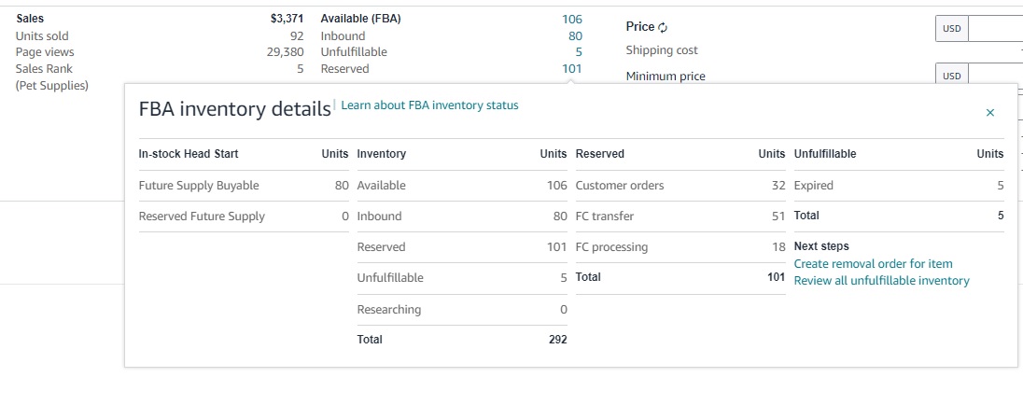Select the Future Supply Buyable row
1023x419 pixels.
244,186
